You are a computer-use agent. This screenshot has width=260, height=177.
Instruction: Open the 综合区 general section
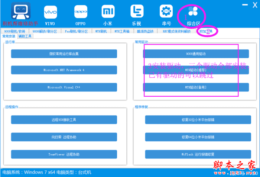(193, 16)
